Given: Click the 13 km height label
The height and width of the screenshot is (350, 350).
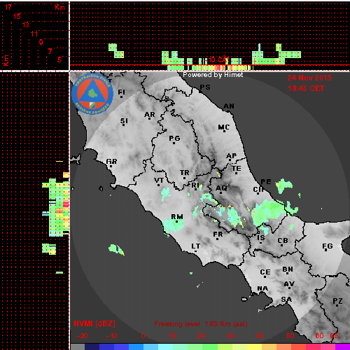Looking at the screenshot, I should click(25, 24).
